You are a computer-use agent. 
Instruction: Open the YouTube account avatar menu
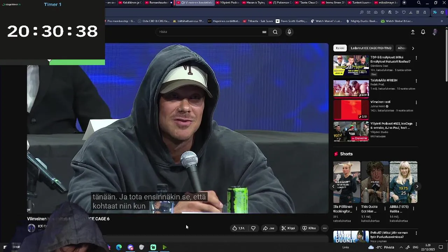click(435, 32)
